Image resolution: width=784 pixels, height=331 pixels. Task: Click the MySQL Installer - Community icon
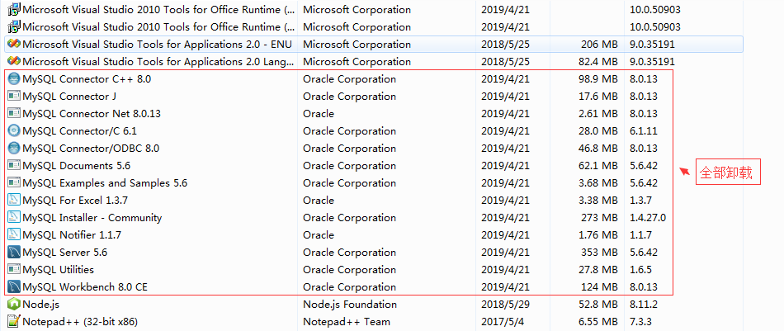point(14,217)
